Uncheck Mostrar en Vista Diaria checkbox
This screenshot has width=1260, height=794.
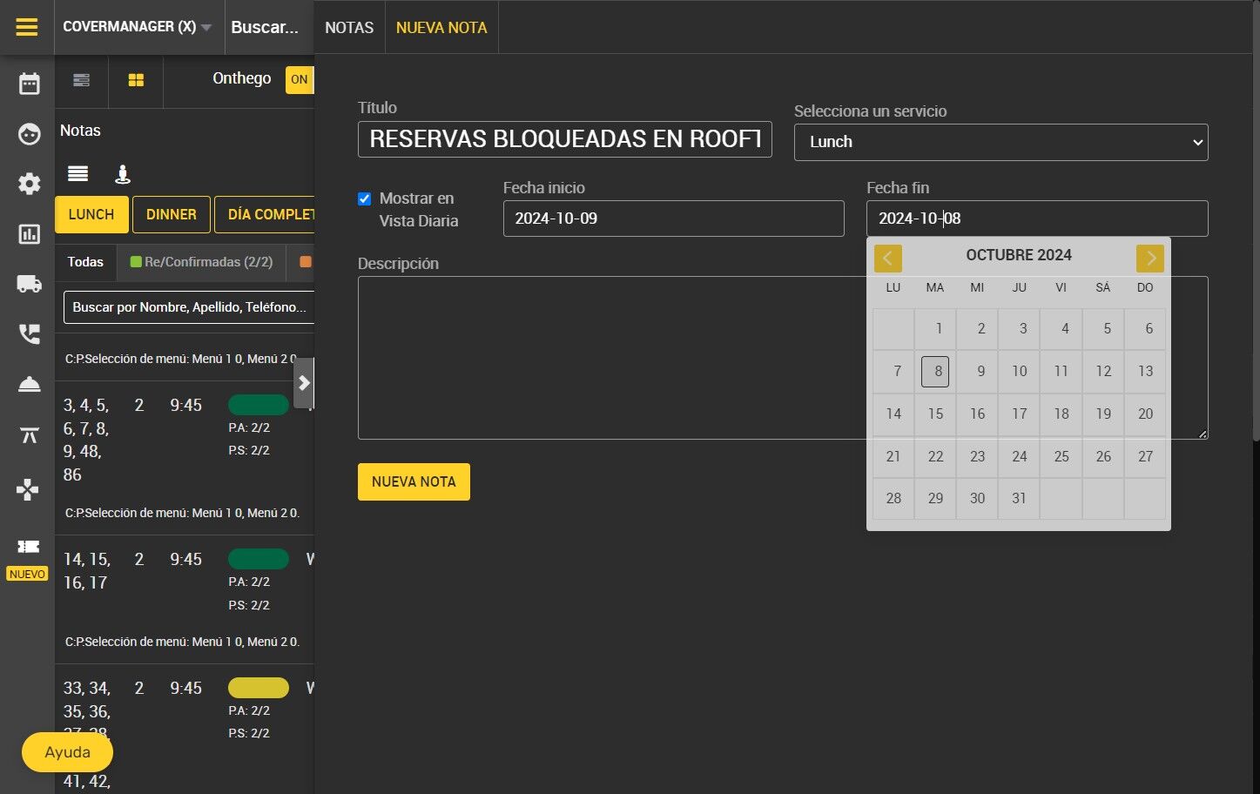click(x=365, y=198)
